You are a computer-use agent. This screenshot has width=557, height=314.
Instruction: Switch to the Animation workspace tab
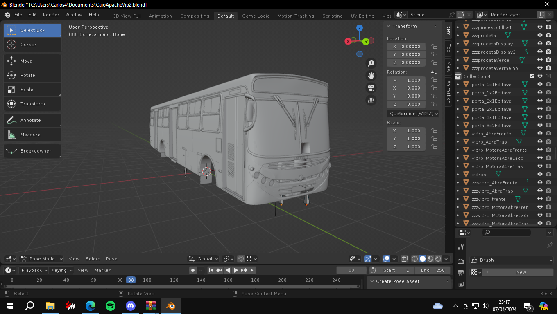click(x=161, y=16)
